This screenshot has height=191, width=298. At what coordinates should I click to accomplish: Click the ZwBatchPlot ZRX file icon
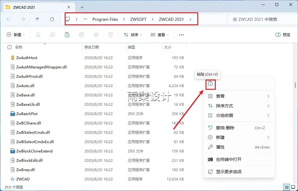click(13, 114)
